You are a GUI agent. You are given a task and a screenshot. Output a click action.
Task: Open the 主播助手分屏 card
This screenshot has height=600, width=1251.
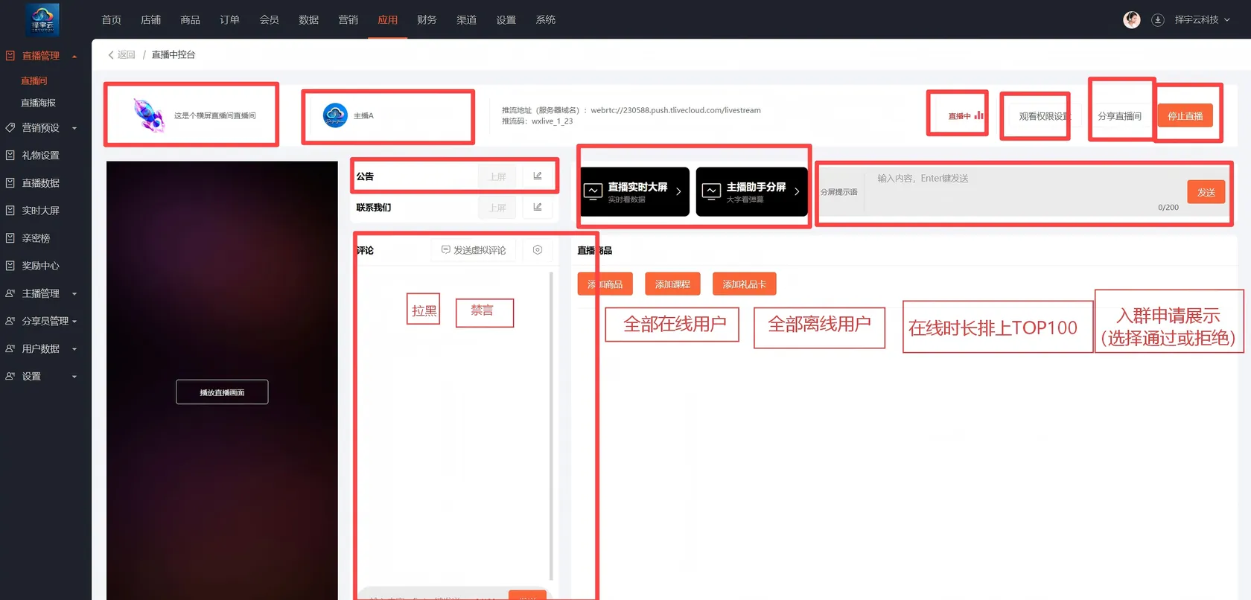pos(752,192)
